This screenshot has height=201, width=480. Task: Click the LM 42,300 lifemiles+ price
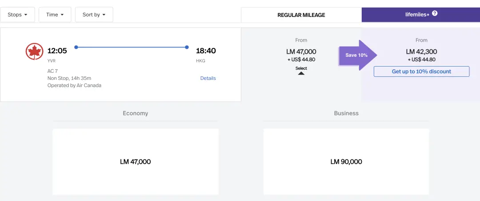click(421, 51)
